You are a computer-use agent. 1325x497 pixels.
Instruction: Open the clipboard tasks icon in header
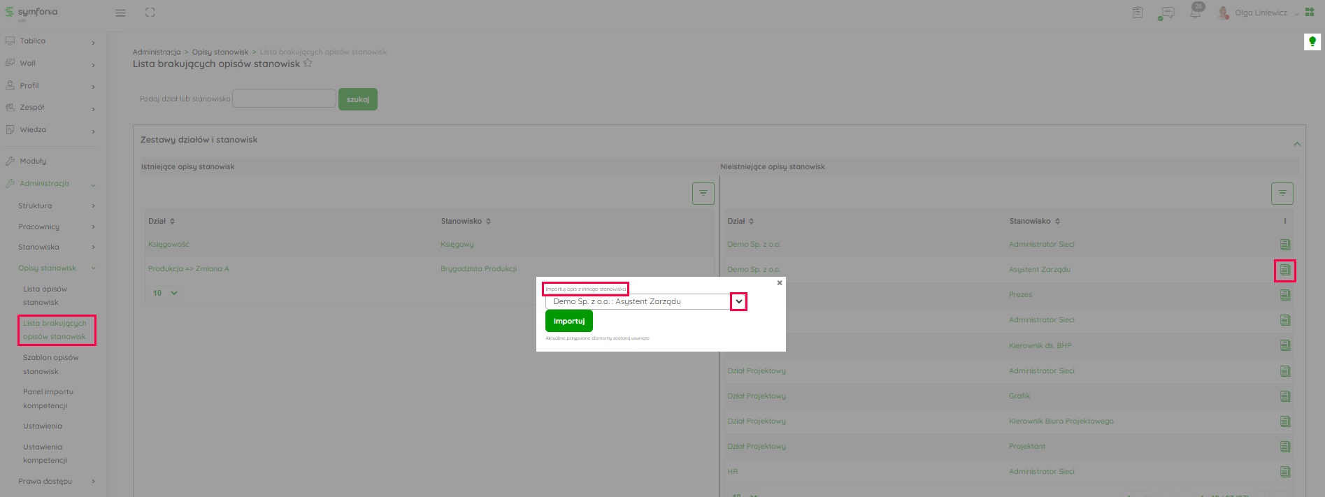[1138, 13]
